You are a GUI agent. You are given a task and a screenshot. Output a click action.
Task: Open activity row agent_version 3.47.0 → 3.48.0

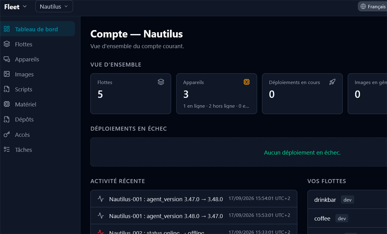[194, 199]
